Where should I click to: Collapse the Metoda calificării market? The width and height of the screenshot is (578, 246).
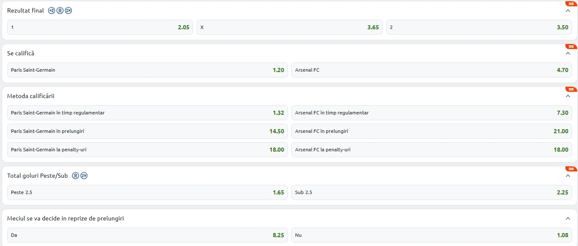point(568,96)
